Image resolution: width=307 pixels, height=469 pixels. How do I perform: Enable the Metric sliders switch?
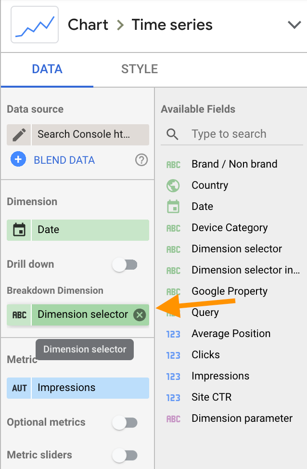coord(125,455)
